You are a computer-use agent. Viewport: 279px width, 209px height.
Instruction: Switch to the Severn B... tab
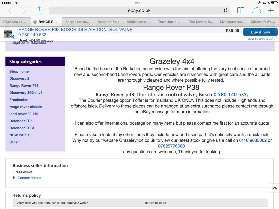pyautogui.click(x=201, y=22)
